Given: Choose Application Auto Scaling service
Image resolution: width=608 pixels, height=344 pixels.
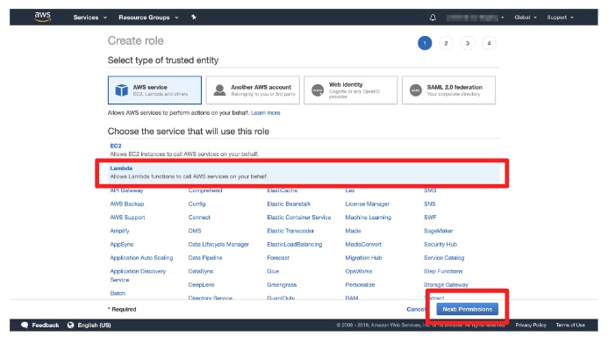Looking at the screenshot, I should 141,258.
